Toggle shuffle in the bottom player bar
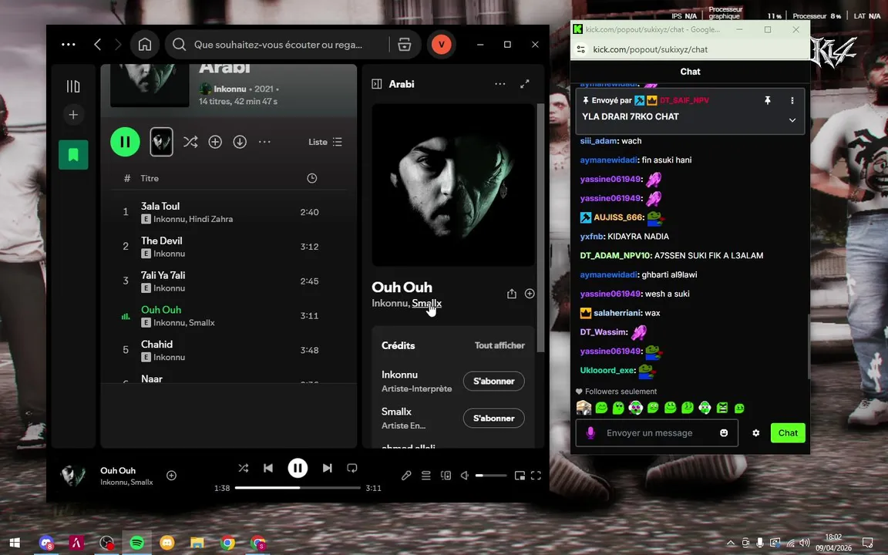 (x=244, y=468)
